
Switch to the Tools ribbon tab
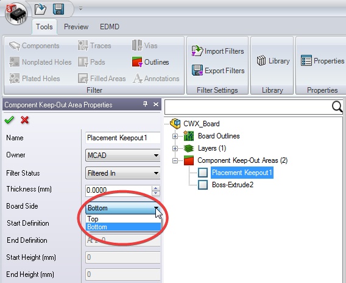44,27
